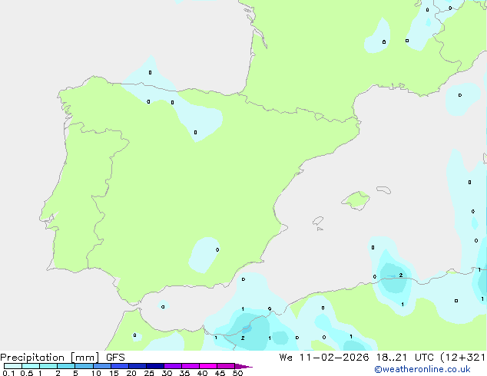
Task: Click the 45–50 mm legend color swatch
Action: pyautogui.click(x=226, y=366)
